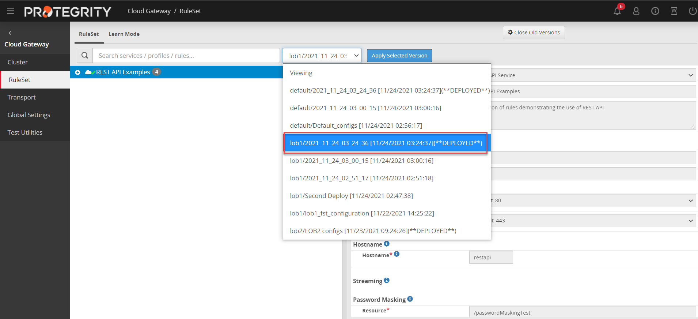Switch to the Learn Mode tab
This screenshot has width=698, height=319.
point(124,34)
